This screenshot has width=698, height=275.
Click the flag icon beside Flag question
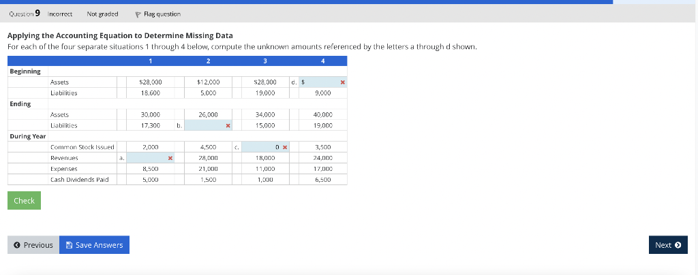[138, 14]
